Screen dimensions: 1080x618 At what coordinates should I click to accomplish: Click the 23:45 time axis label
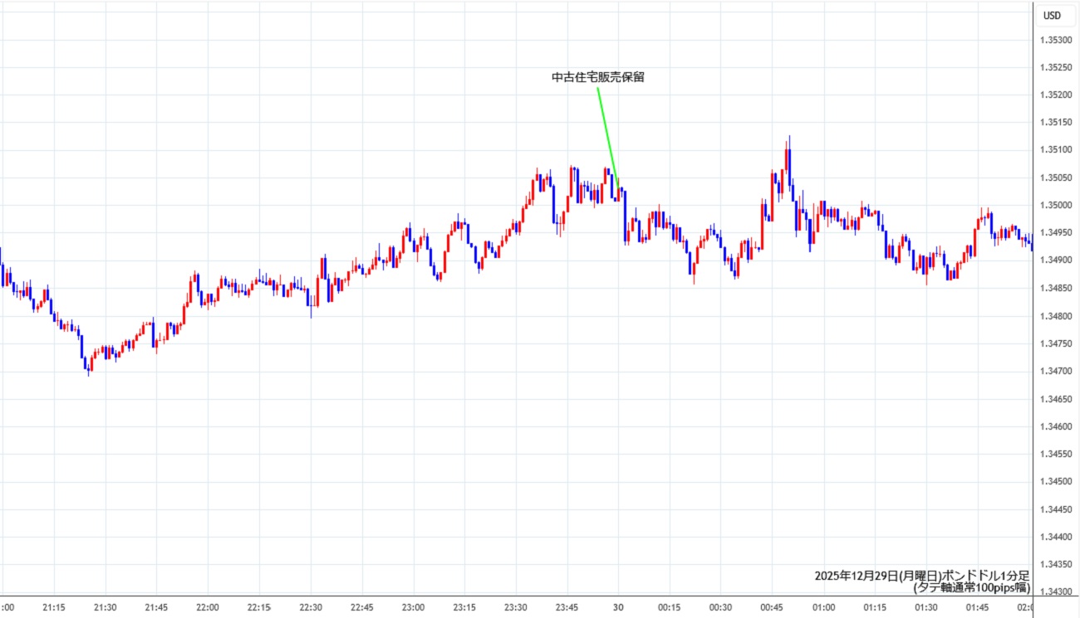click(x=567, y=607)
